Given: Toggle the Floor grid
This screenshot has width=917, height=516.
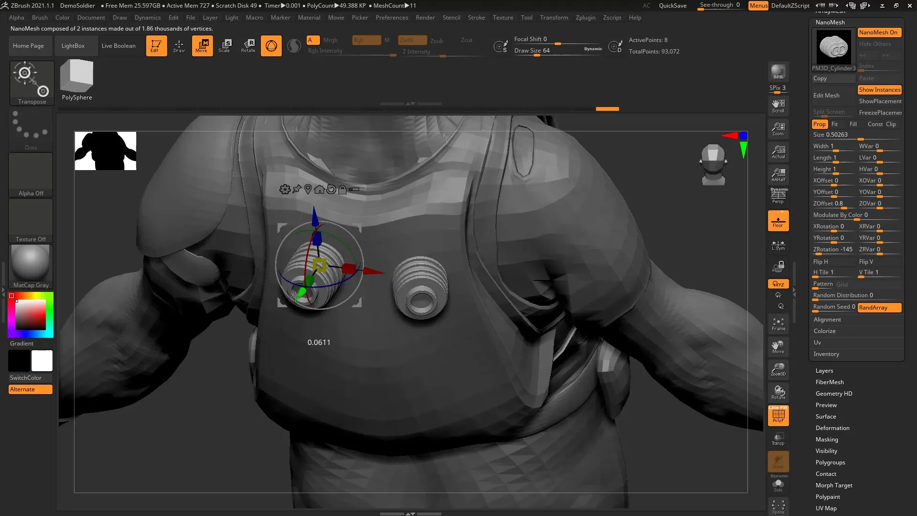Looking at the screenshot, I should (x=778, y=221).
